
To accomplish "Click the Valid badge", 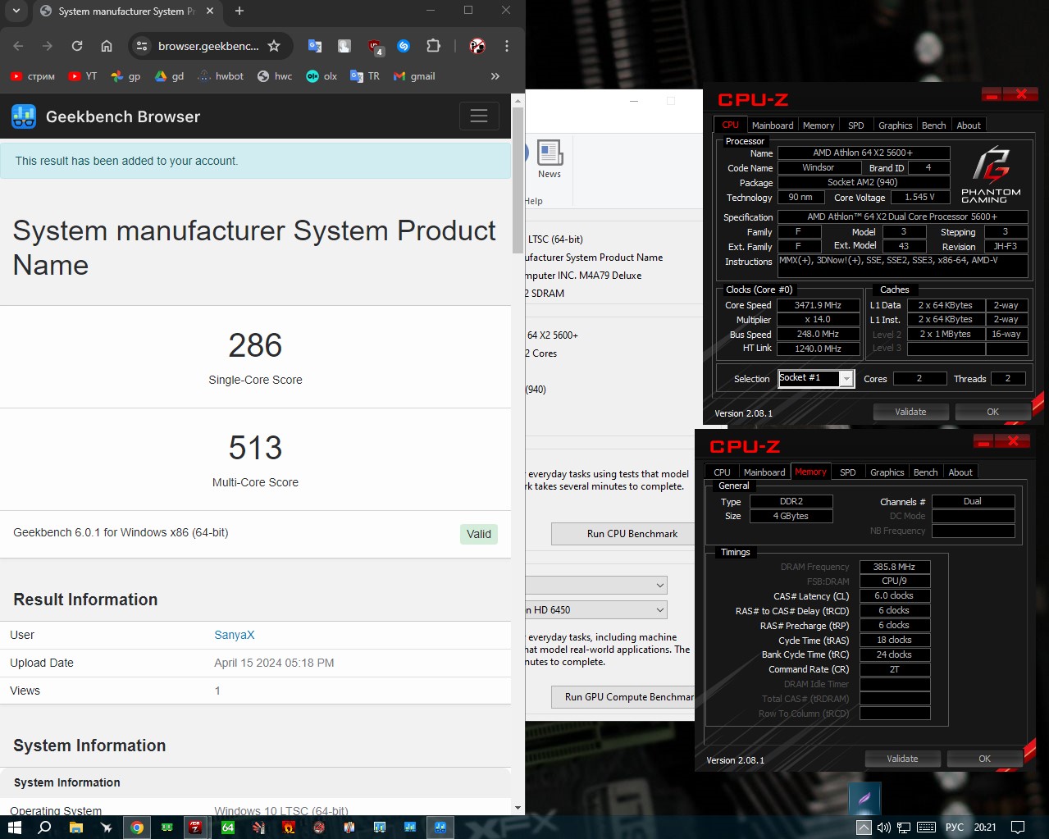I will [479, 534].
